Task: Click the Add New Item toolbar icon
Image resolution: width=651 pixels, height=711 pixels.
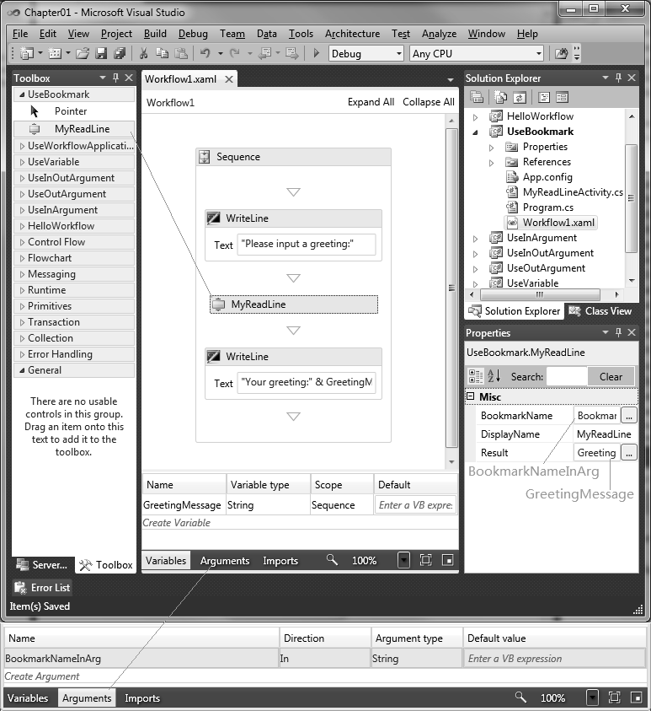Action: coord(55,53)
